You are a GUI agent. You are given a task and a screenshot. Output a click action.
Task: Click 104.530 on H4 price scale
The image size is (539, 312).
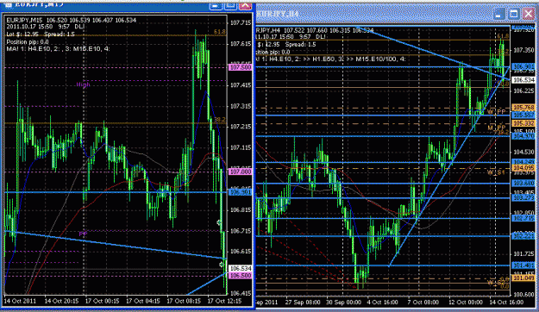click(523, 152)
